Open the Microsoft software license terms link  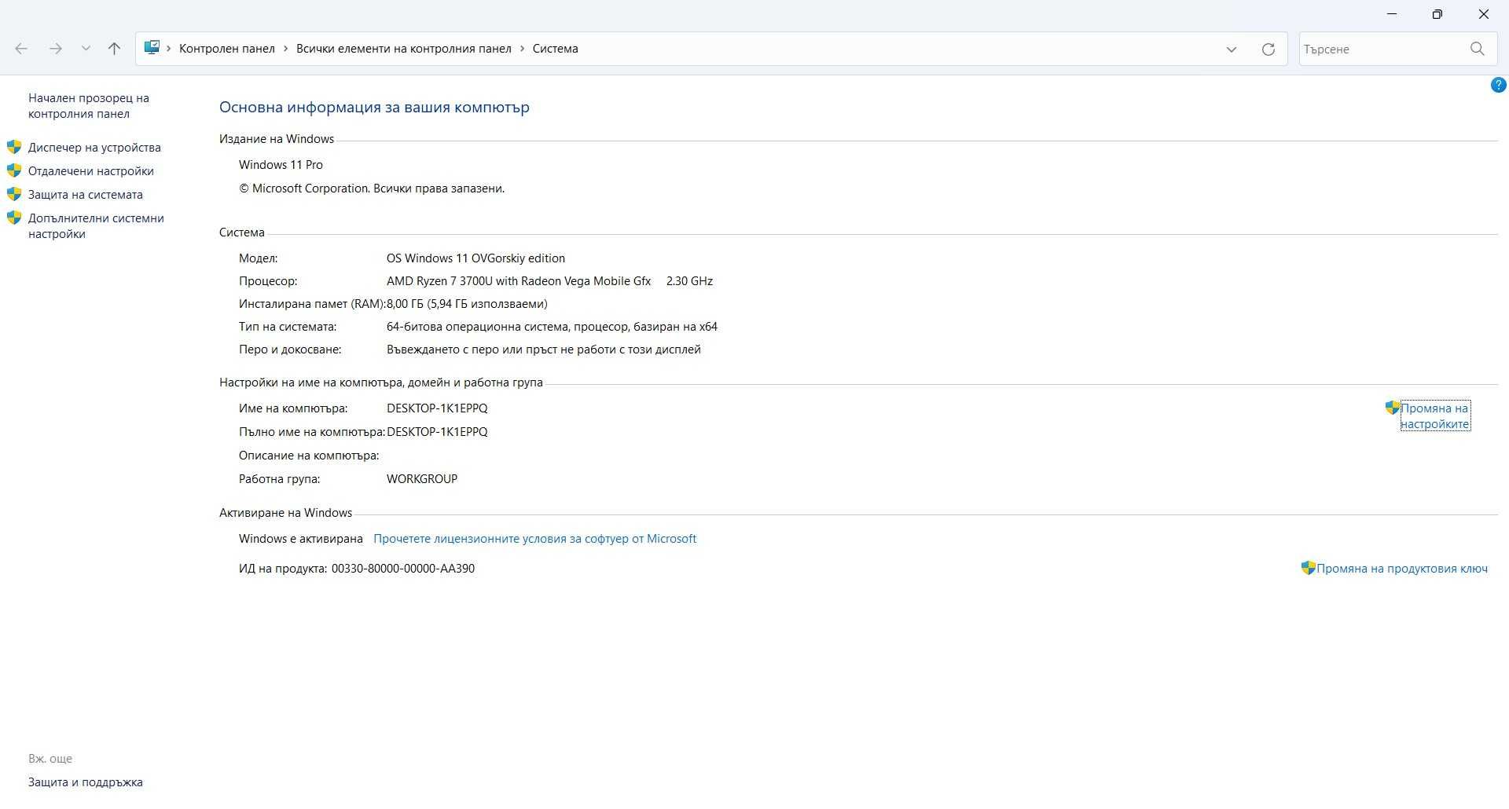pyautogui.click(x=534, y=539)
